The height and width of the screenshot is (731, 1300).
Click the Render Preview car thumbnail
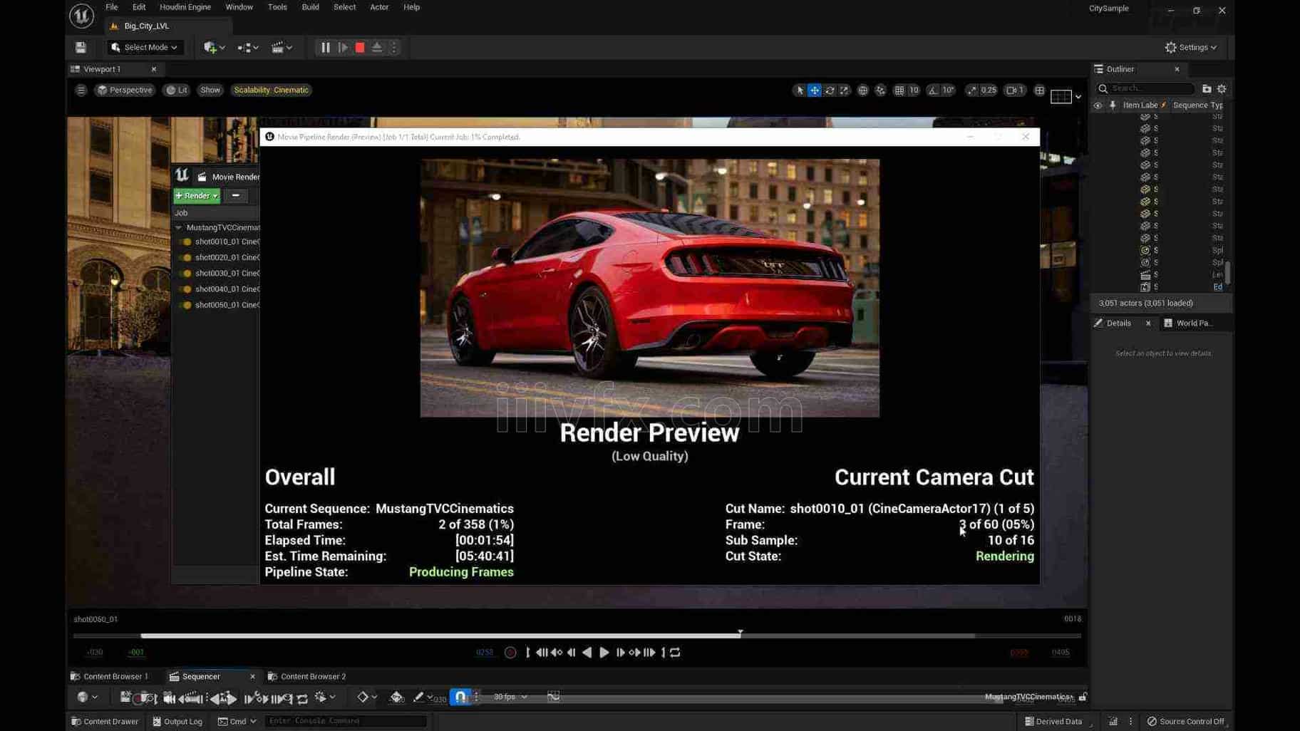point(649,288)
